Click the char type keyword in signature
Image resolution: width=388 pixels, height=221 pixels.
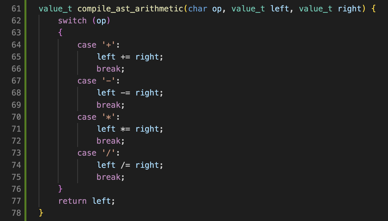click(198, 9)
